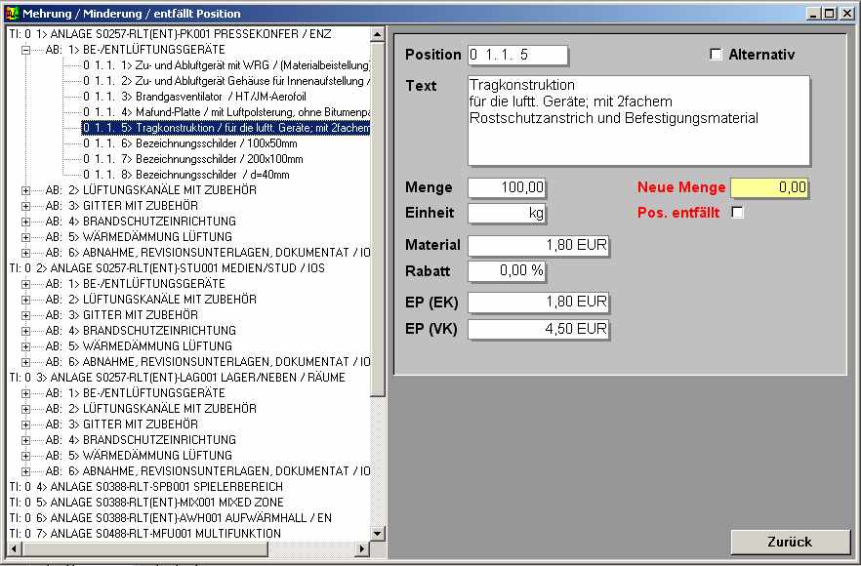Screen dimensions: 861x566
Task: Expand AB: 2 LÜFTUNGSKANÄLE under first Anlage
Action: point(26,190)
